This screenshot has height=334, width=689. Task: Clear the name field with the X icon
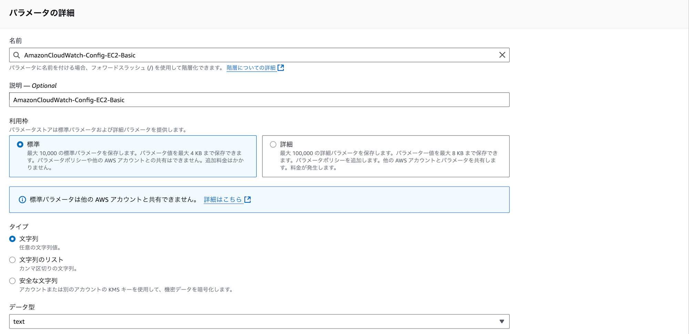point(502,55)
